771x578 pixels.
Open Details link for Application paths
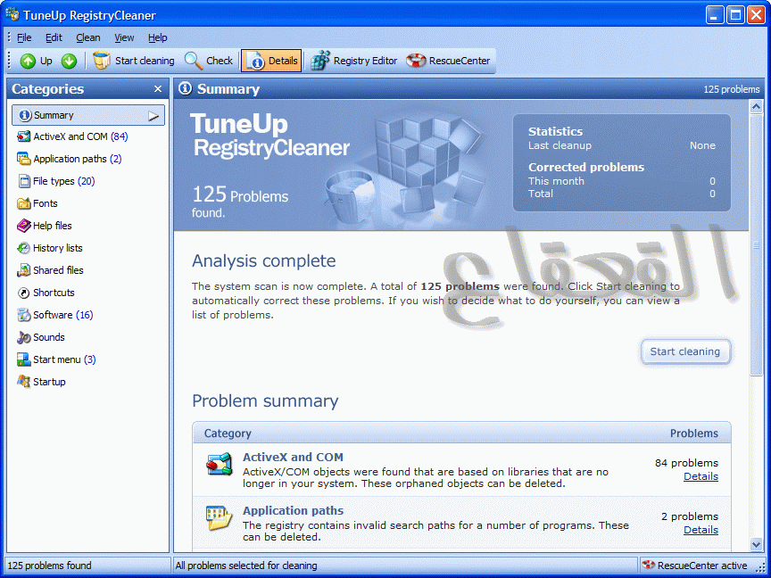tap(701, 530)
